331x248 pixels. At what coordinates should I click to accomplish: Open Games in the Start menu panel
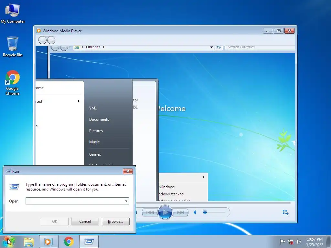point(95,154)
